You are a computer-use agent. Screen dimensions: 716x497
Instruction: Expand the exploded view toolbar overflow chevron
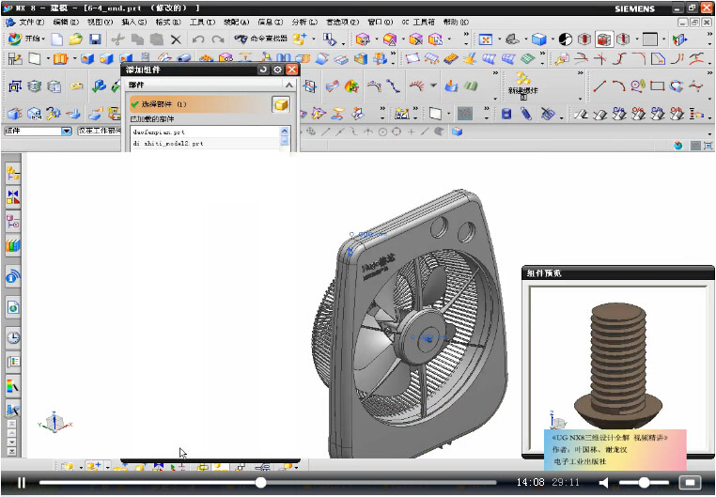pos(581,72)
